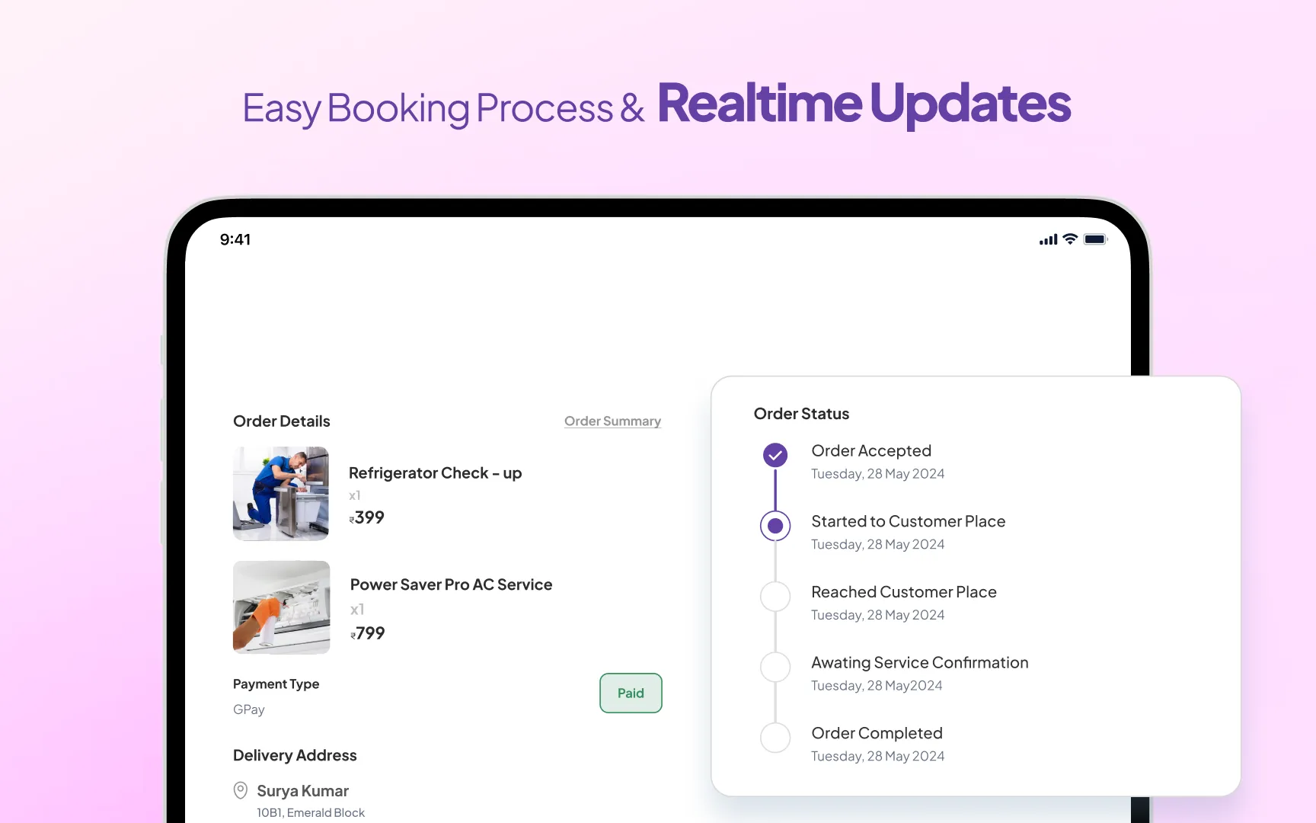Click the Order Accepted checkmark icon
The image size is (1316, 823).
tap(775, 455)
